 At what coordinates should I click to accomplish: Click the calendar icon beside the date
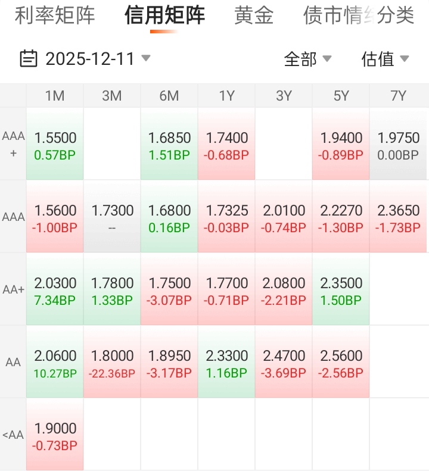(x=29, y=58)
